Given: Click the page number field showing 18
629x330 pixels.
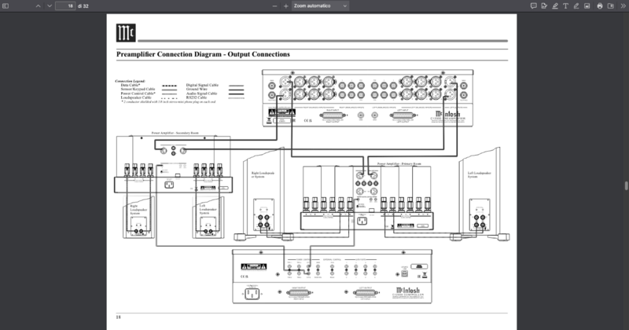Looking at the screenshot, I should click(x=65, y=6).
